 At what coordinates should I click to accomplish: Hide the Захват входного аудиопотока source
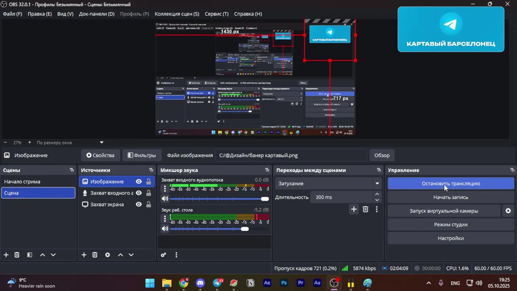pyautogui.click(x=139, y=193)
